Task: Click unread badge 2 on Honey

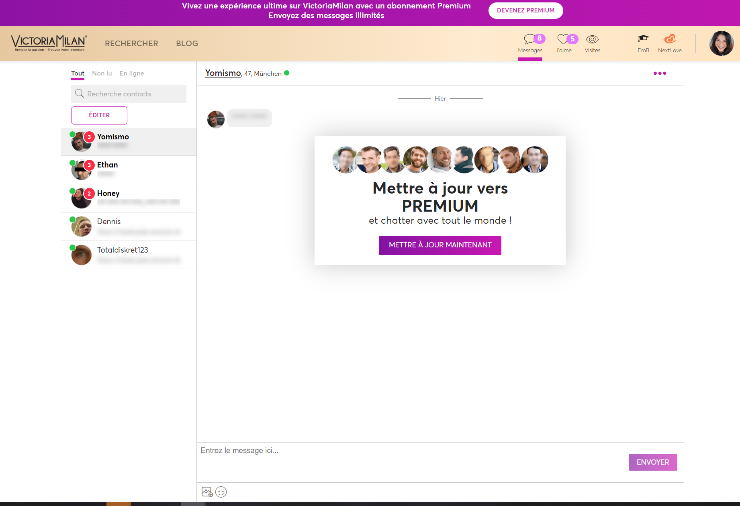Action: point(89,194)
